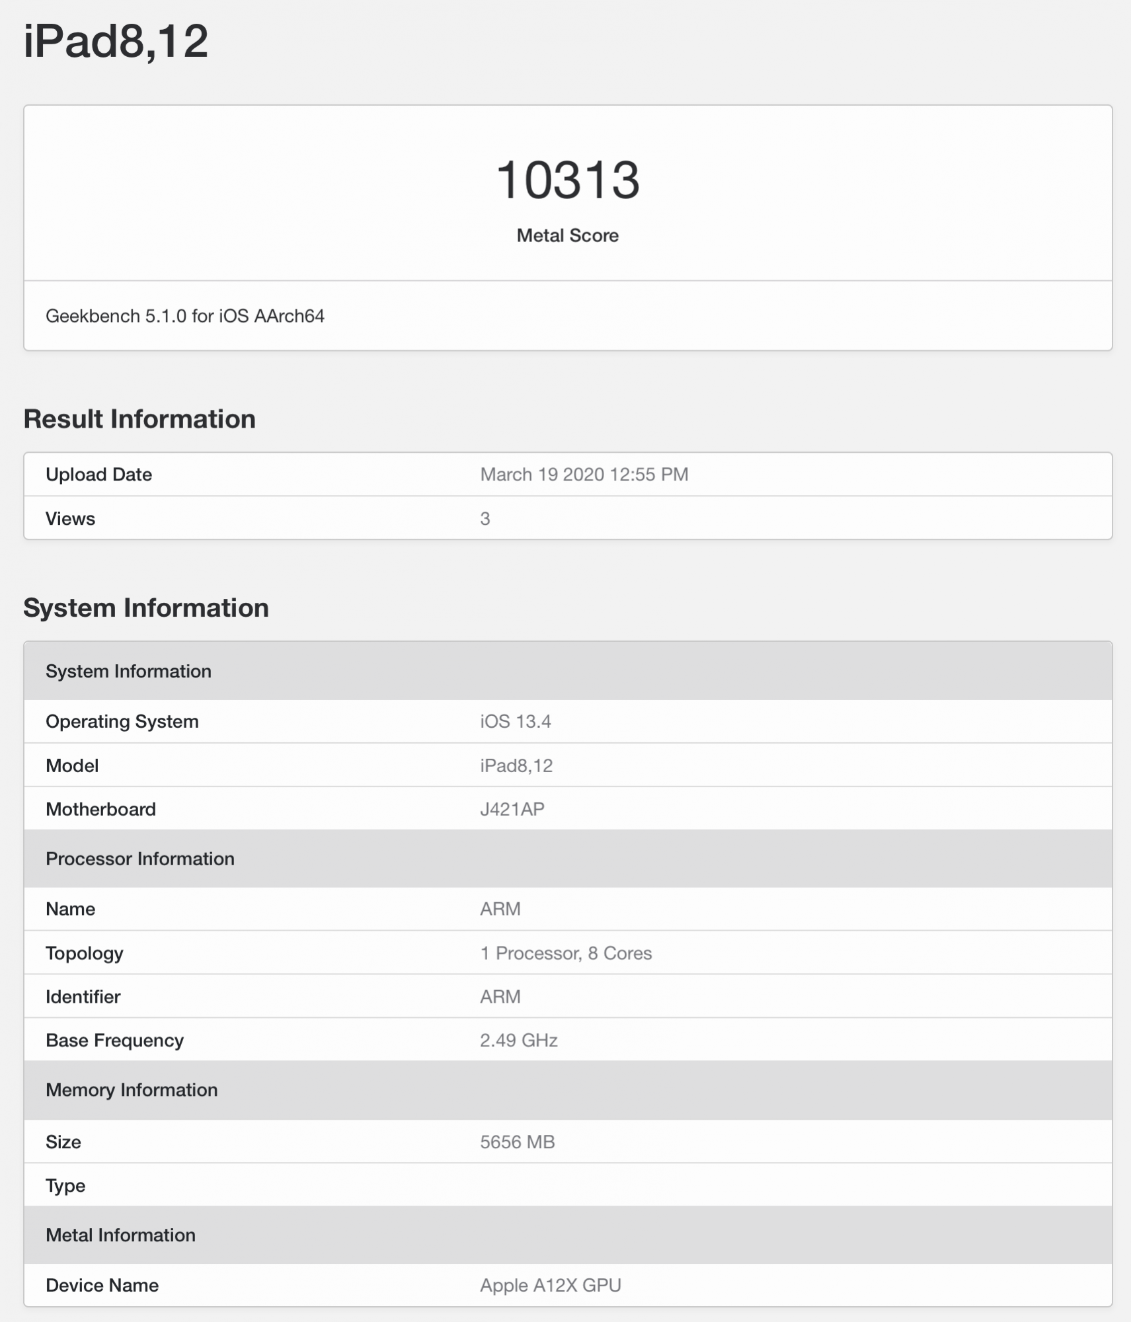Select the iPad8,12 model value in table
The height and width of the screenshot is (1322, 1131).
coord(516,765)
